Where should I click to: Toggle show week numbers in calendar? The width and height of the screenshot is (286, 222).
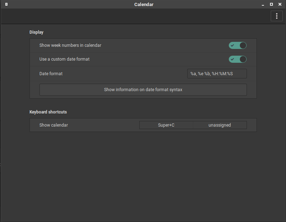[237, 45]
